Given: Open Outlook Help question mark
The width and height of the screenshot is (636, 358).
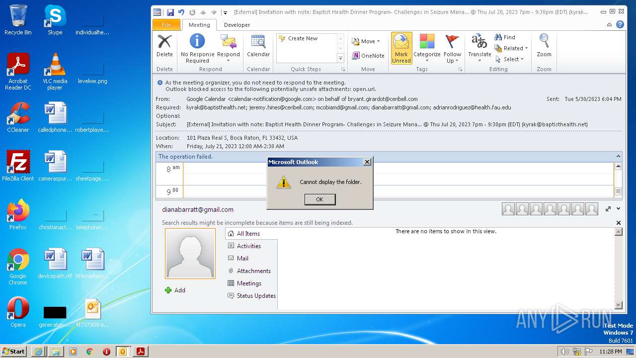Looking at the screenshot, I should [x=620, y=24].
